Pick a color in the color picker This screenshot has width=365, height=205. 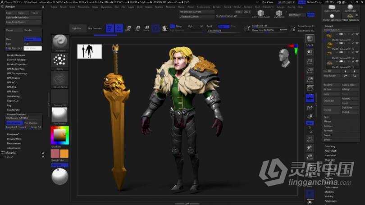(59, 136)
